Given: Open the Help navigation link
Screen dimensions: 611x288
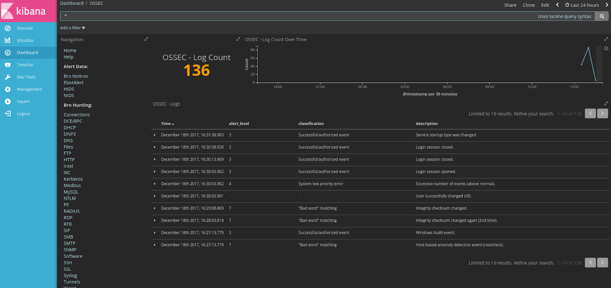Looking at the screenshot, I should [68, 57].
